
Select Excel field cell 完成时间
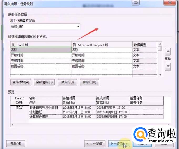41,61
